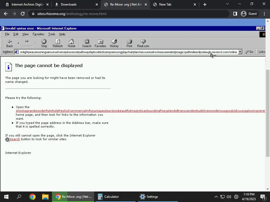Image resolution: width=270 pixels, height=202 pixels.
Task: Click the pinned Chrome icon on the taskbar
Action: click(x=32, y=197)
